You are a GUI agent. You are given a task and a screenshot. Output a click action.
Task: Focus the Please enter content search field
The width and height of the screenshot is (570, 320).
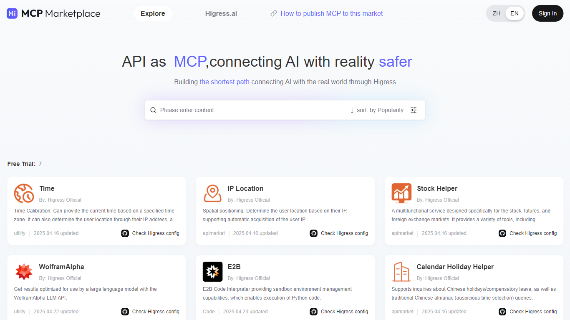252,110
